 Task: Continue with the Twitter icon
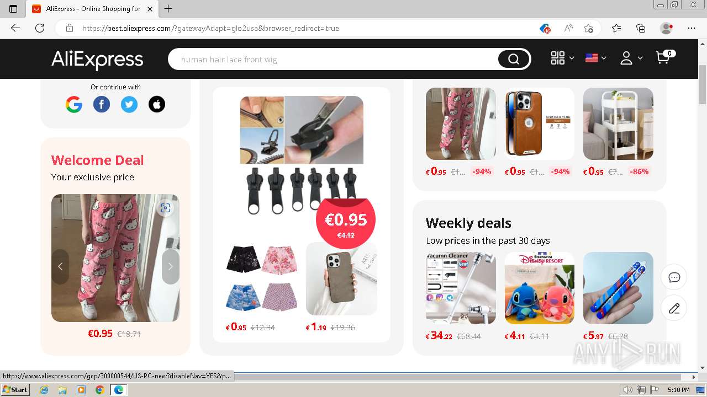click(129, 104)
